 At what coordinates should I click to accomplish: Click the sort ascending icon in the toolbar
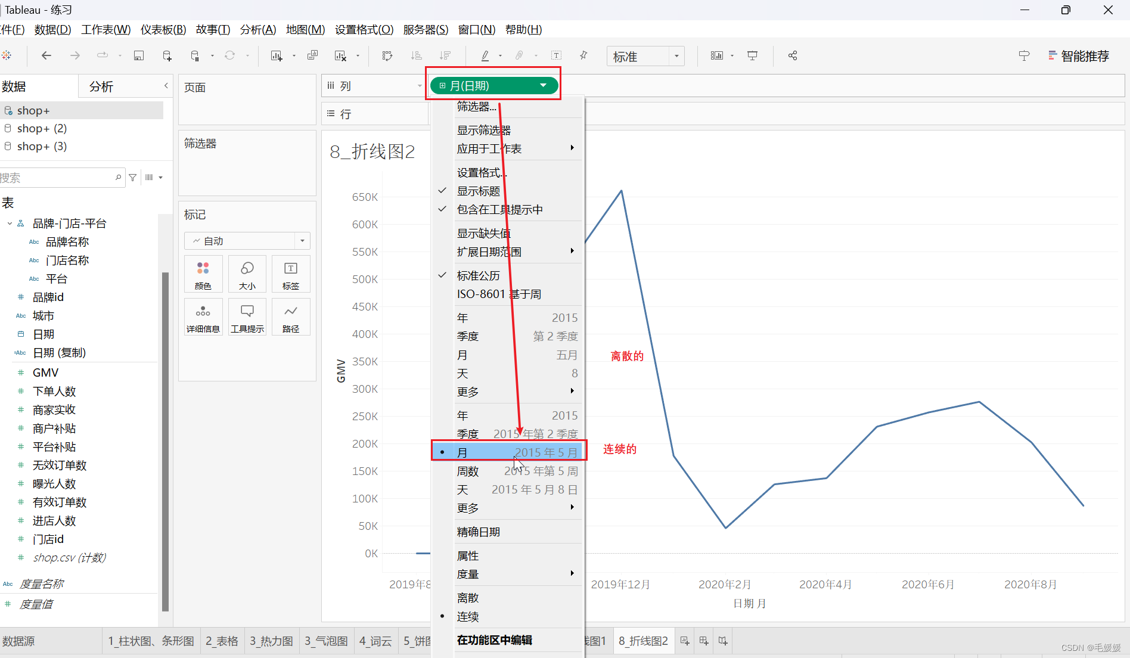tap(417, 55)
